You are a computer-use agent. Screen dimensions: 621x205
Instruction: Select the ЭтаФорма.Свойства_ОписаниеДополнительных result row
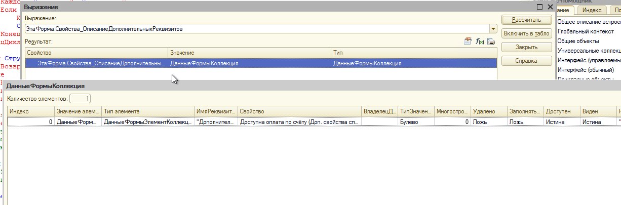[260, 63]
